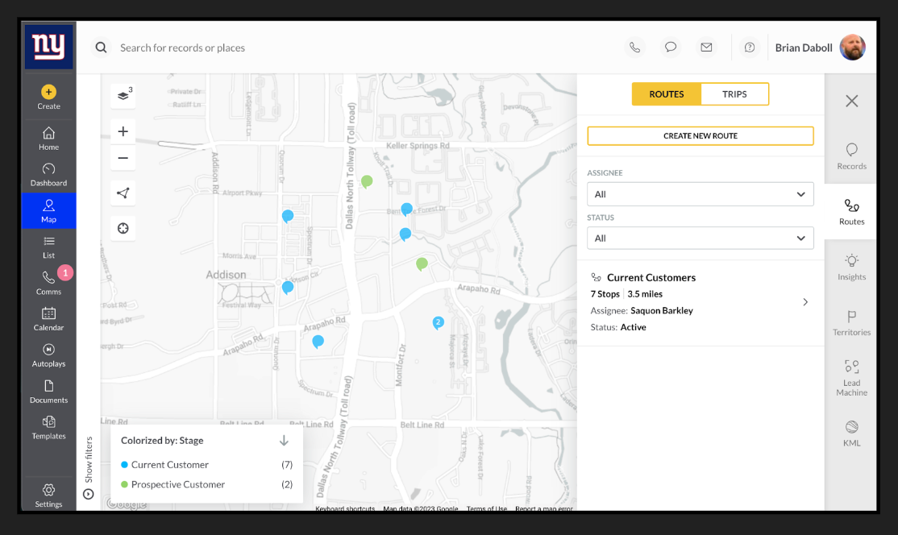Screen dimensions: 898x535
Task: Click the Show filters expander
Action: (88, 468)
